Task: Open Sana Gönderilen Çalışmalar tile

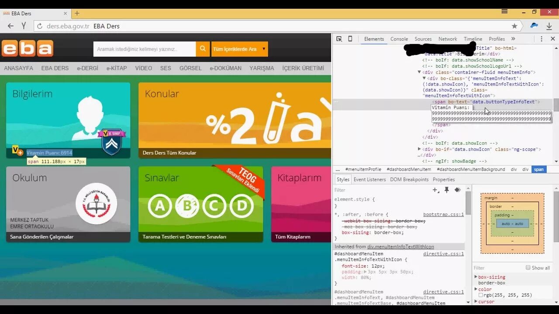Action: coord(68,204)
